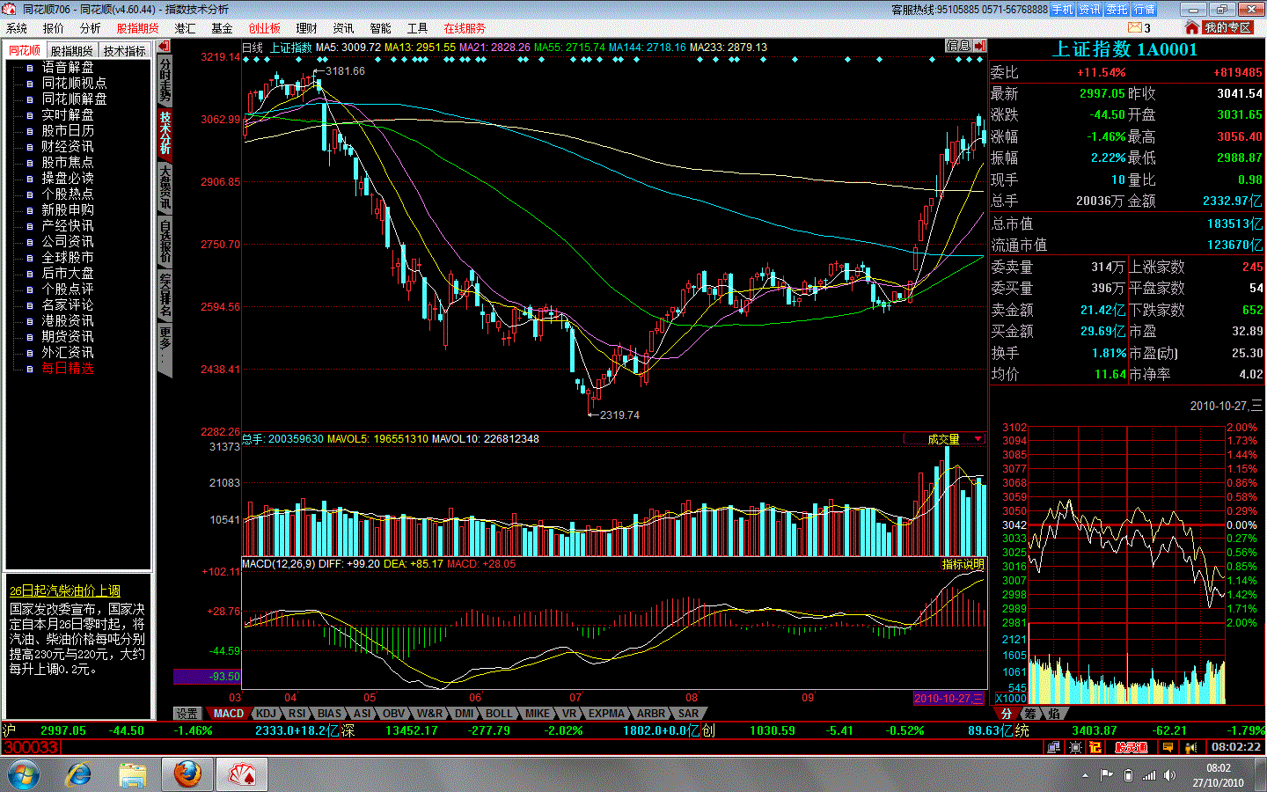The image size is (1267, 792).
Task: Select the 大盘资讯 vertical tab
Action: click(165, 187)
